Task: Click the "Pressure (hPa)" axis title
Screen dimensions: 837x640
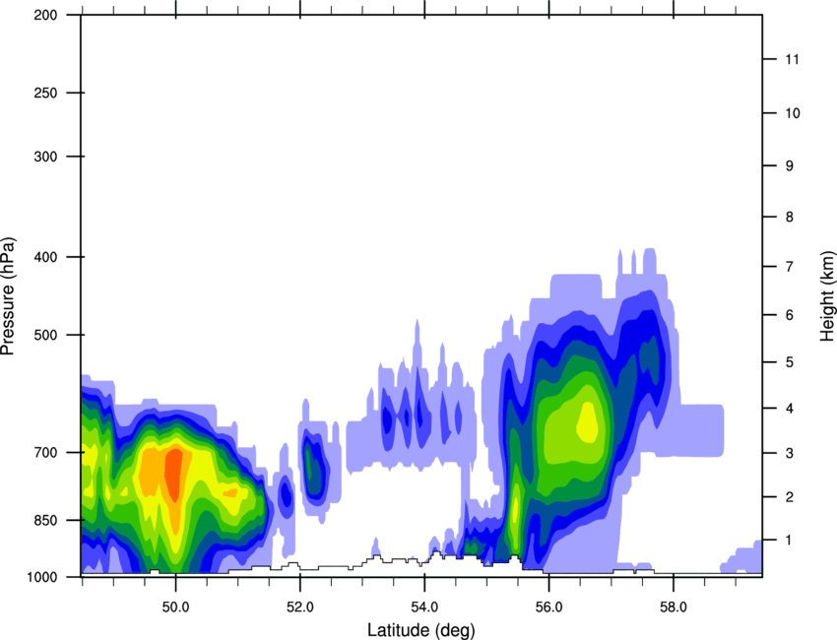Action: click(8, 296)
